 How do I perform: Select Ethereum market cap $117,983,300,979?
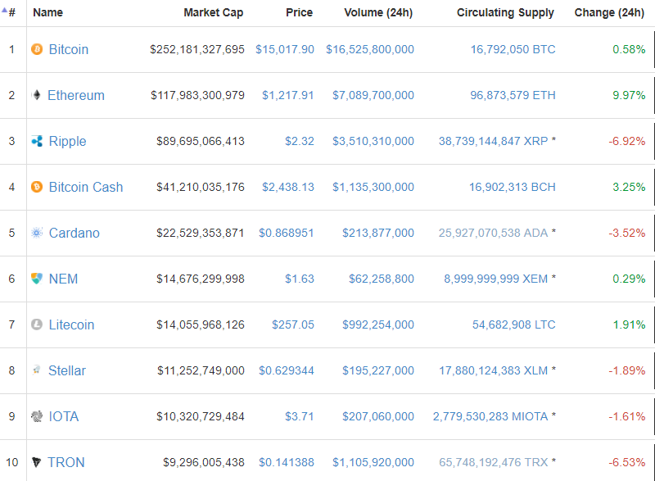[197, 95]
